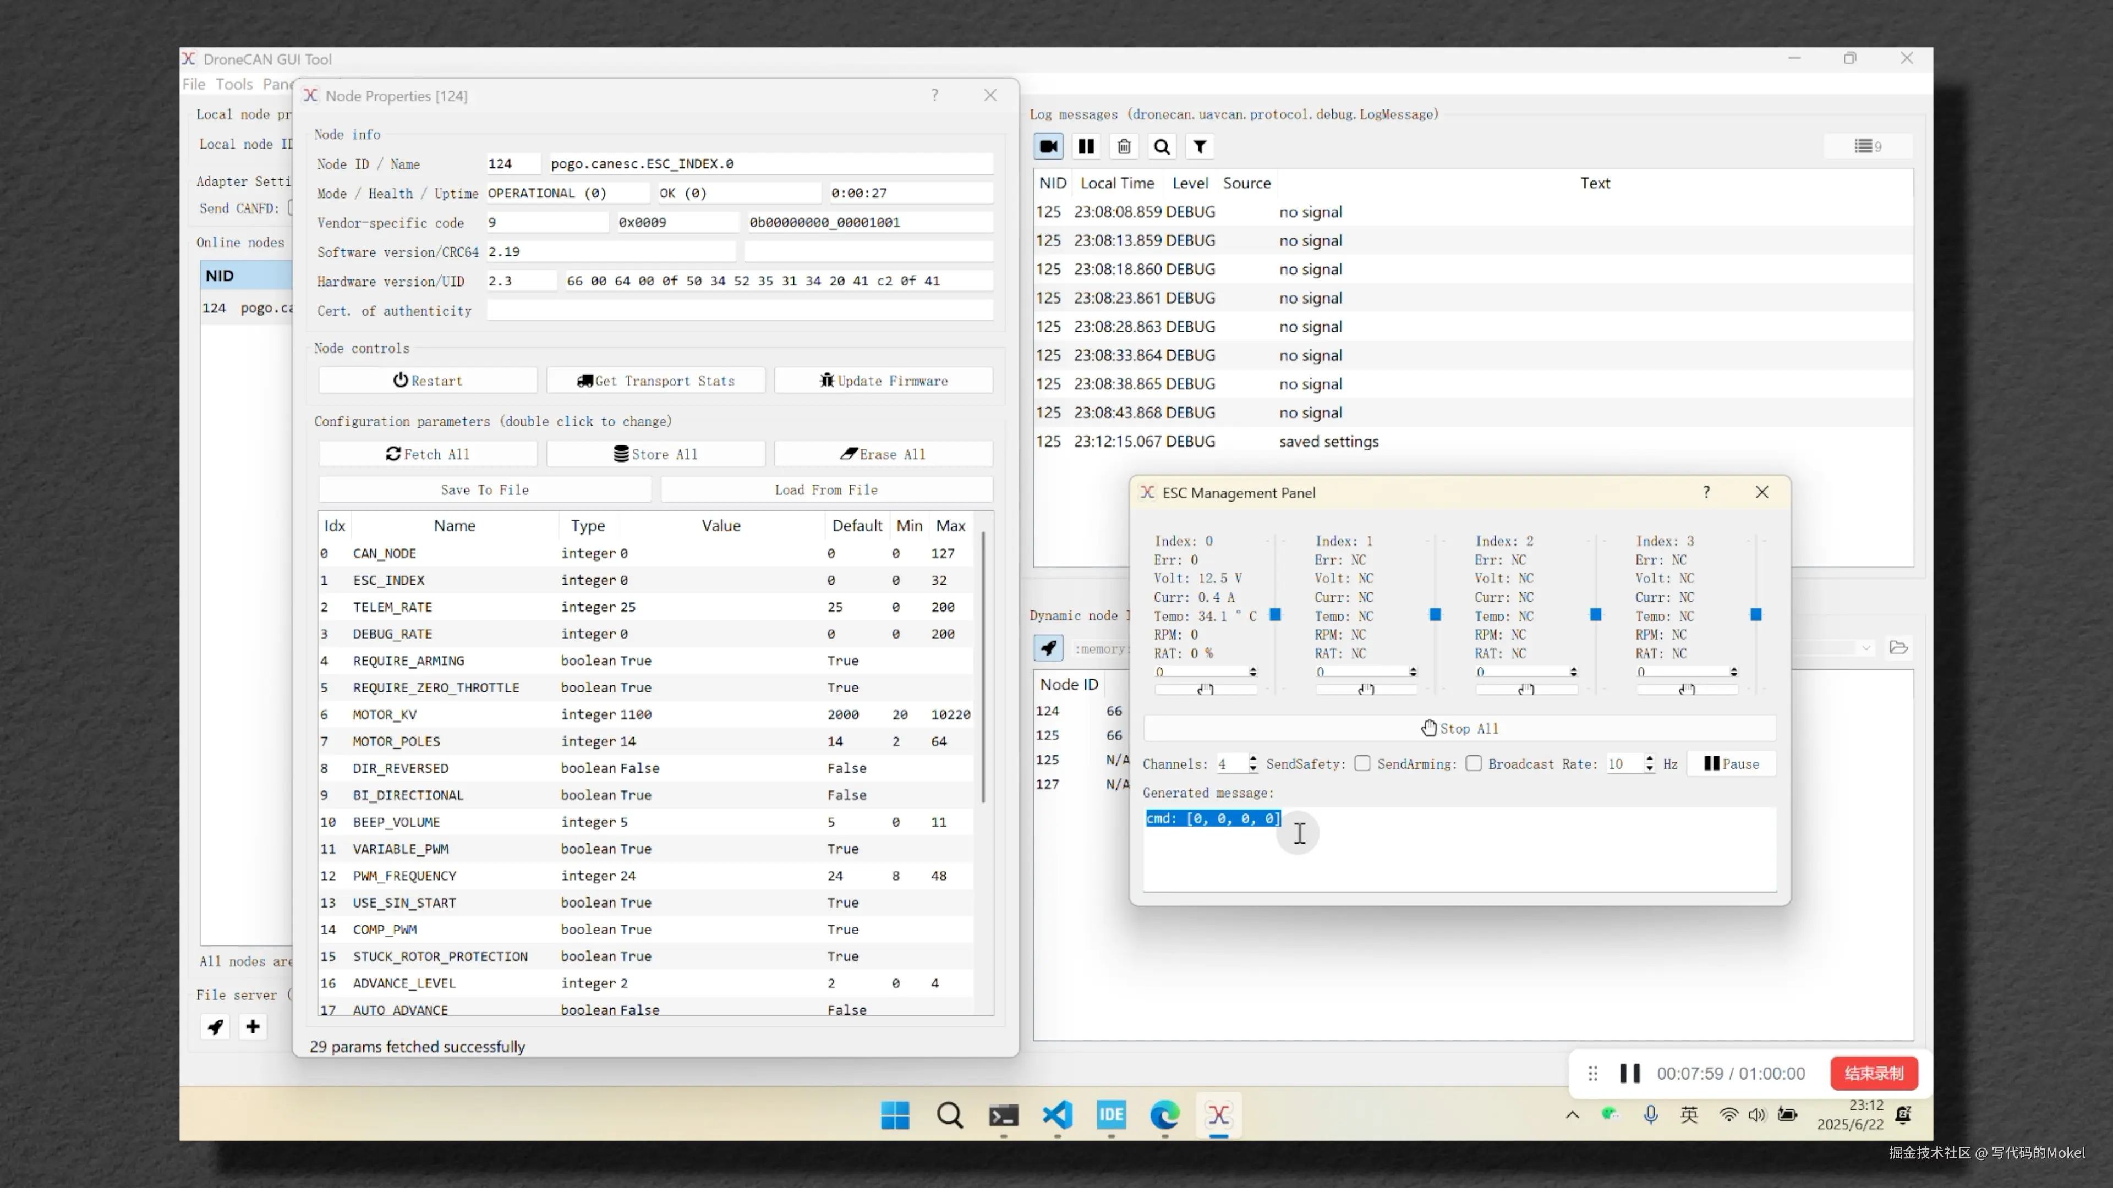Click the file server plus icon

[x=253, y=1026]
